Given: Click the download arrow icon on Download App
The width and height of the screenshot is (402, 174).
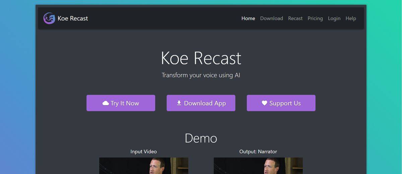Looking at the screenshot, I should (179, 103).
